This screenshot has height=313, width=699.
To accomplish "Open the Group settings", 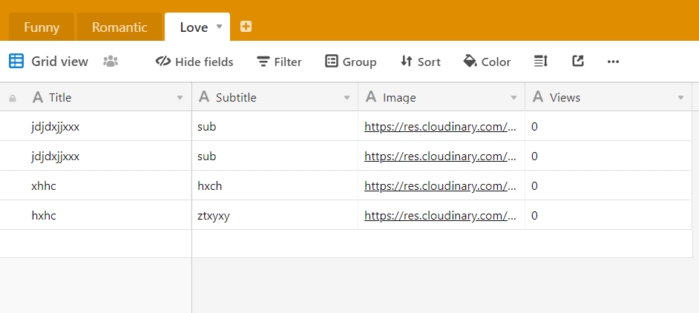I will tap(351, 62).
